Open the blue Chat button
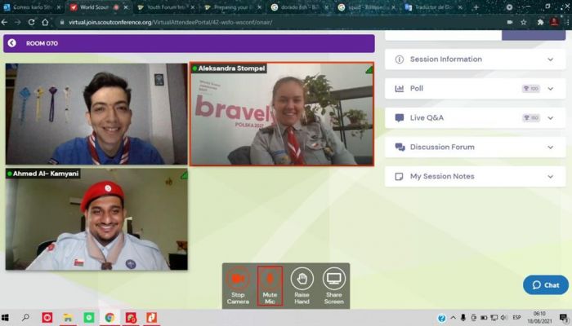Screen dimensions: 572x326 pyautogui.click(x=546, y=285)
